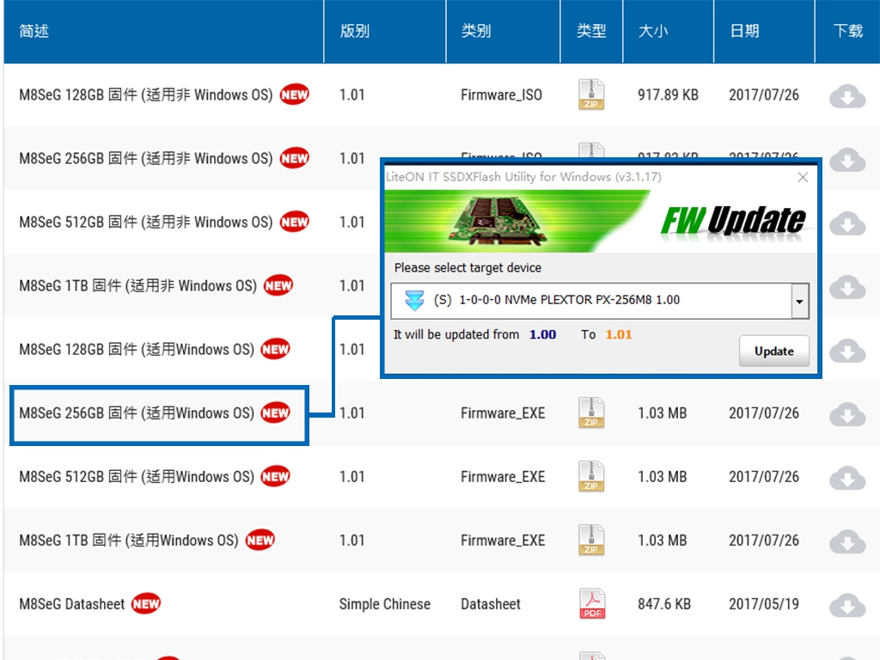
Task: Open M8SeG 256GB 固件 (适用Windows OS) link
Action: pyautogui.click(x=137, y=412)
